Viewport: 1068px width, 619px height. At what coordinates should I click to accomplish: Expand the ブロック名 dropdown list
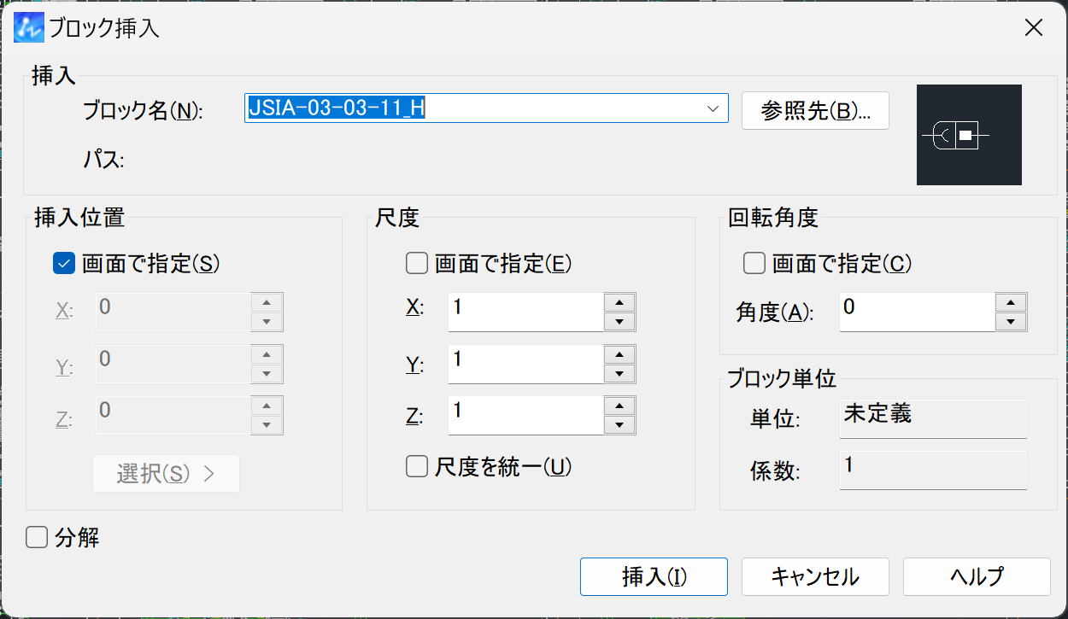[x=713, y=108]
